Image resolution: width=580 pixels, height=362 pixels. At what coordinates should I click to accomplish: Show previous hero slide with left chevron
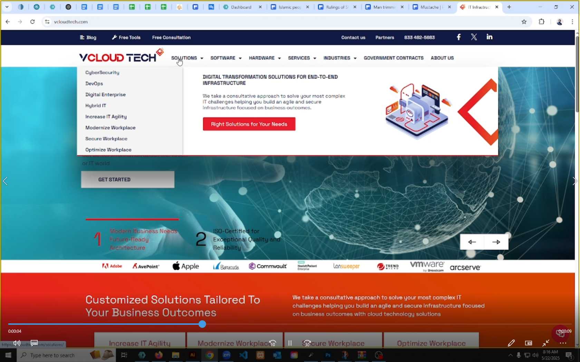click(5, 181)
